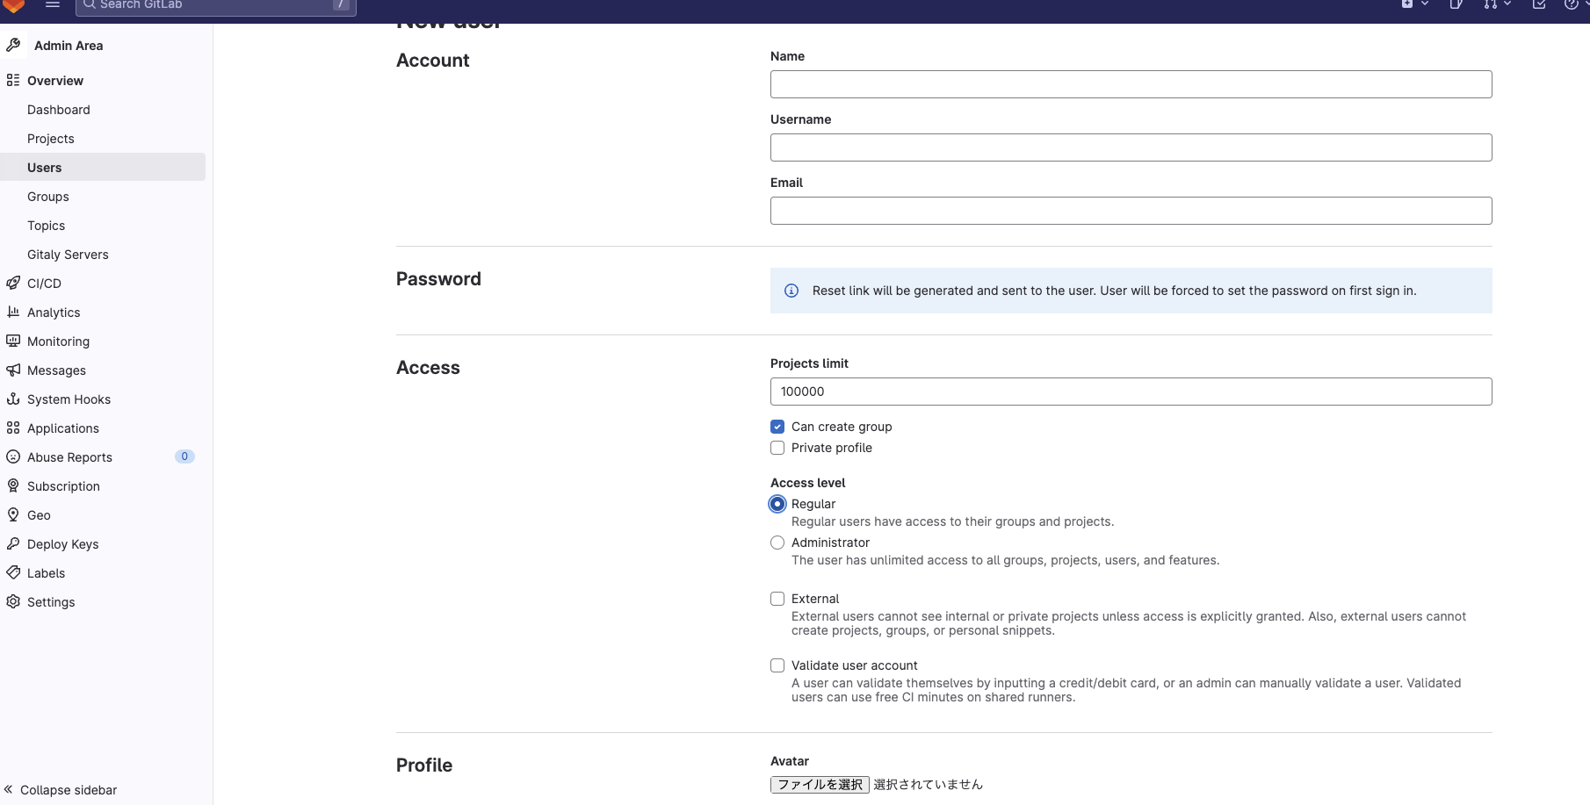Check the External access option
This screenshot has height=805, width=1590.
(x=777, y=598)
